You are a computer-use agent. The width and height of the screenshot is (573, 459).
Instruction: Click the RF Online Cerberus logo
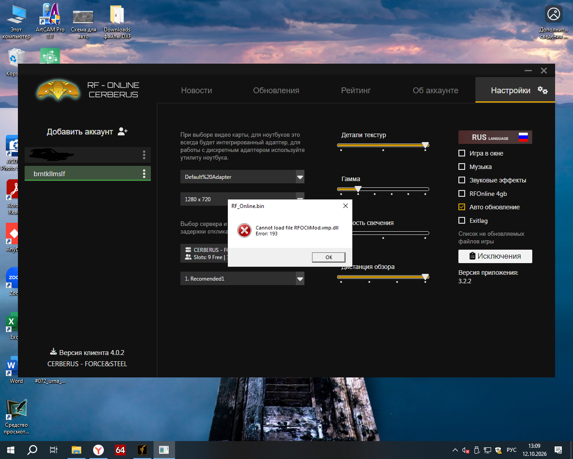[x=58, y=90]
